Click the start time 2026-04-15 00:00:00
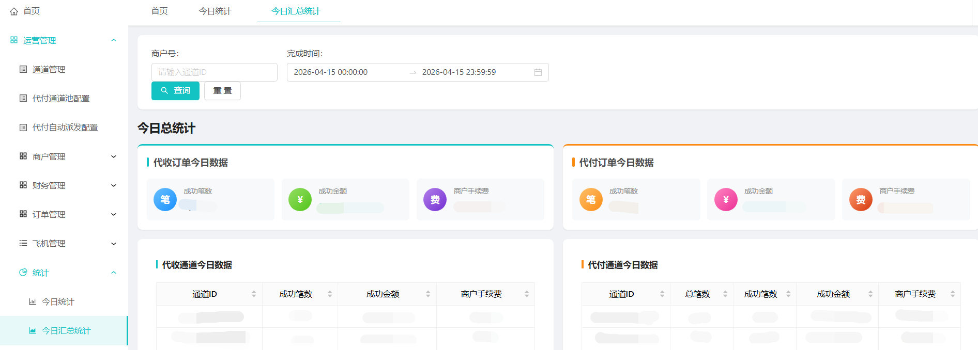 point(331,72)
